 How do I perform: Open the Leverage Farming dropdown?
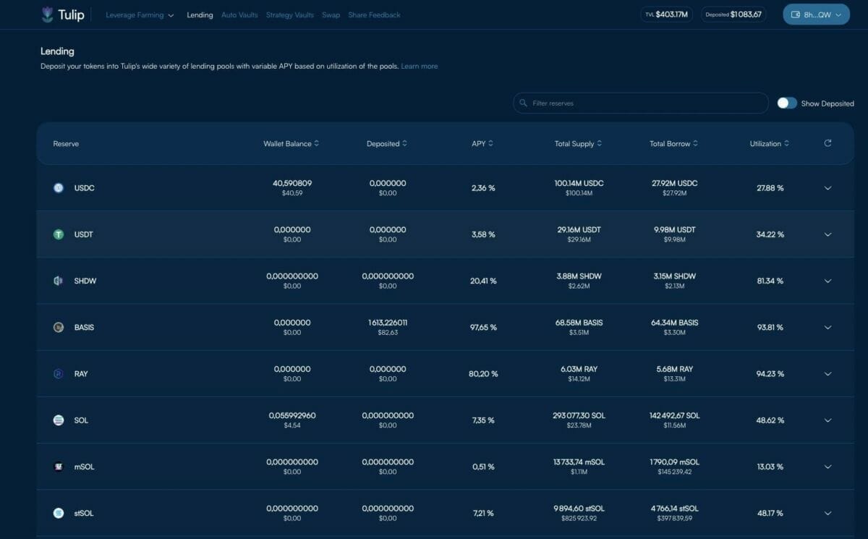point(140,14)
